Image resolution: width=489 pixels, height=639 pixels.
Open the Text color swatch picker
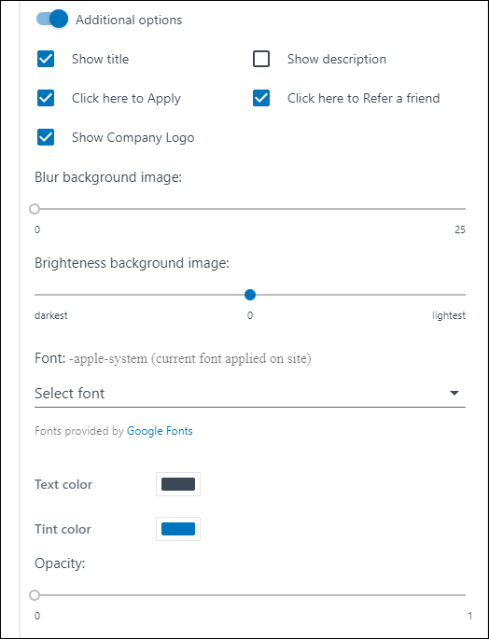pyautogui.click(x=178, y=484)
